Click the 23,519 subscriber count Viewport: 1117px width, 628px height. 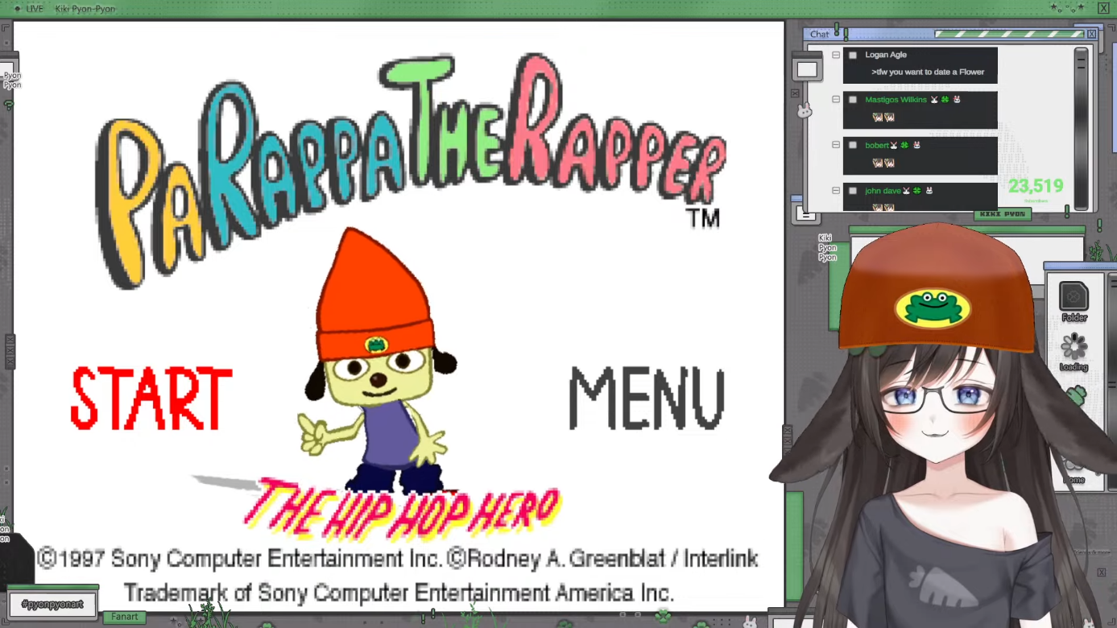click(1036, 186)
